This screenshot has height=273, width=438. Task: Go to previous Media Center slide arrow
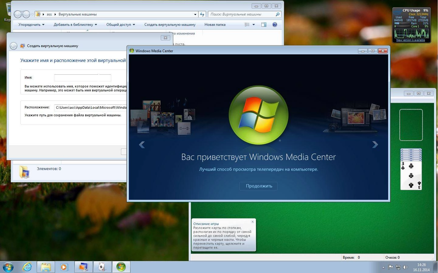(x=142, y=145)
